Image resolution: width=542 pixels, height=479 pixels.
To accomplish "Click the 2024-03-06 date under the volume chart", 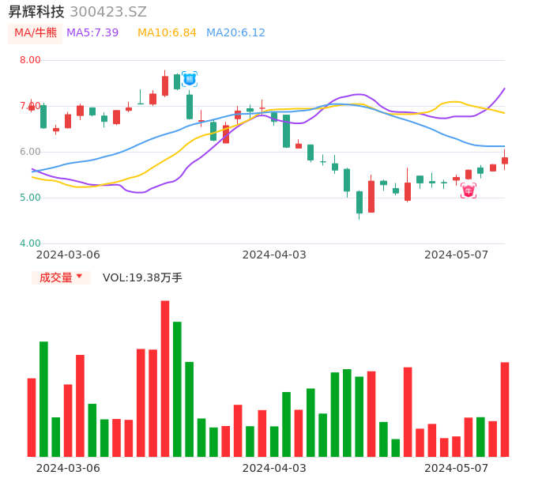I will click(x=68, y=468).
